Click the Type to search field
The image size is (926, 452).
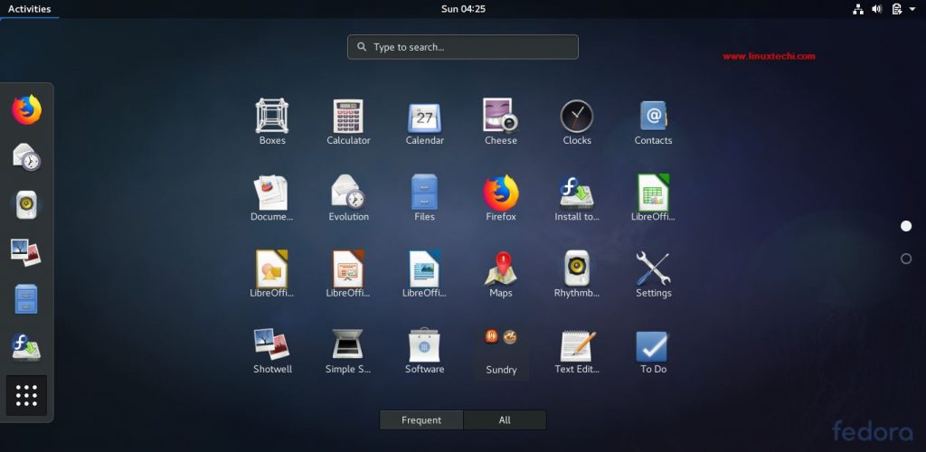(x=463, y=47)
